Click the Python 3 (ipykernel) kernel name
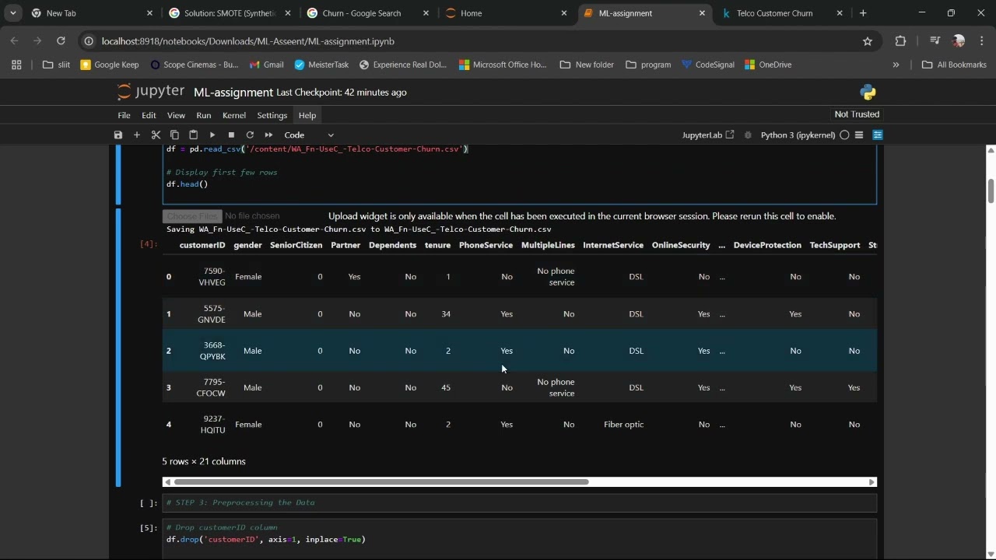 click(x=798, y=135)
